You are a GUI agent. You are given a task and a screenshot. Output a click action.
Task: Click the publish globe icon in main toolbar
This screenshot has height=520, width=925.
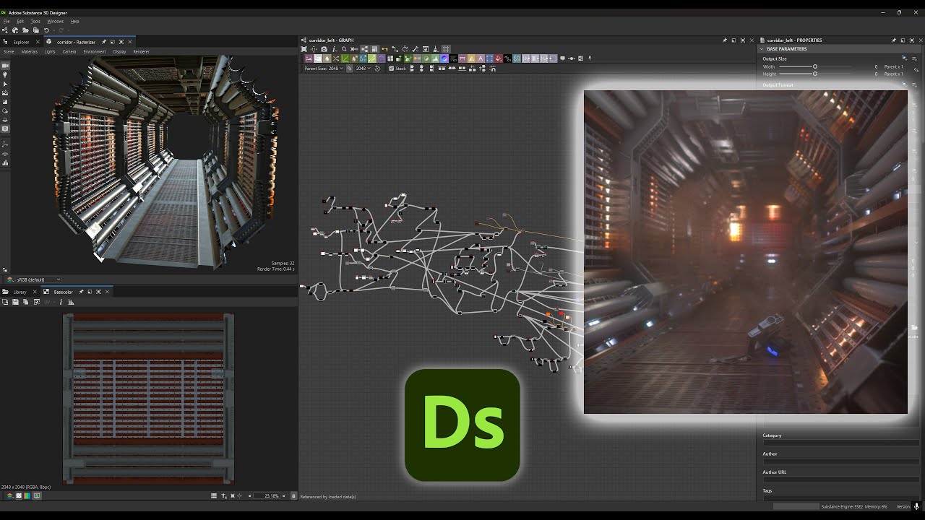click(15, 30)
